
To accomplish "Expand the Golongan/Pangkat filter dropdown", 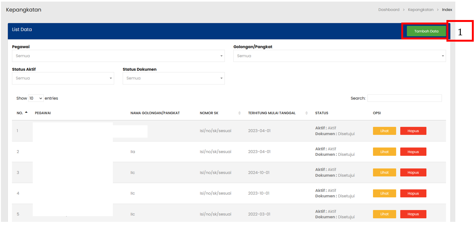I will (339, 56).
